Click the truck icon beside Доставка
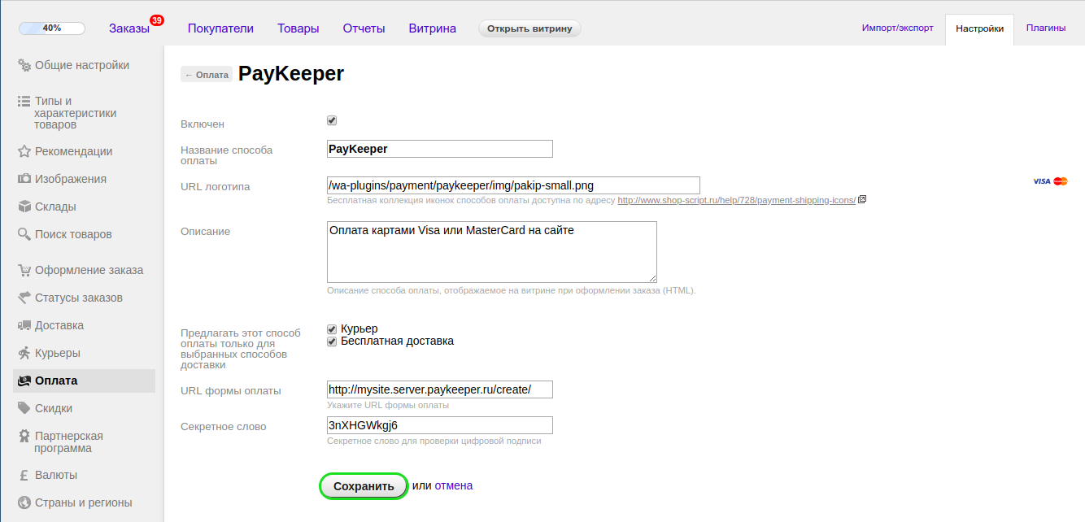 24,326
